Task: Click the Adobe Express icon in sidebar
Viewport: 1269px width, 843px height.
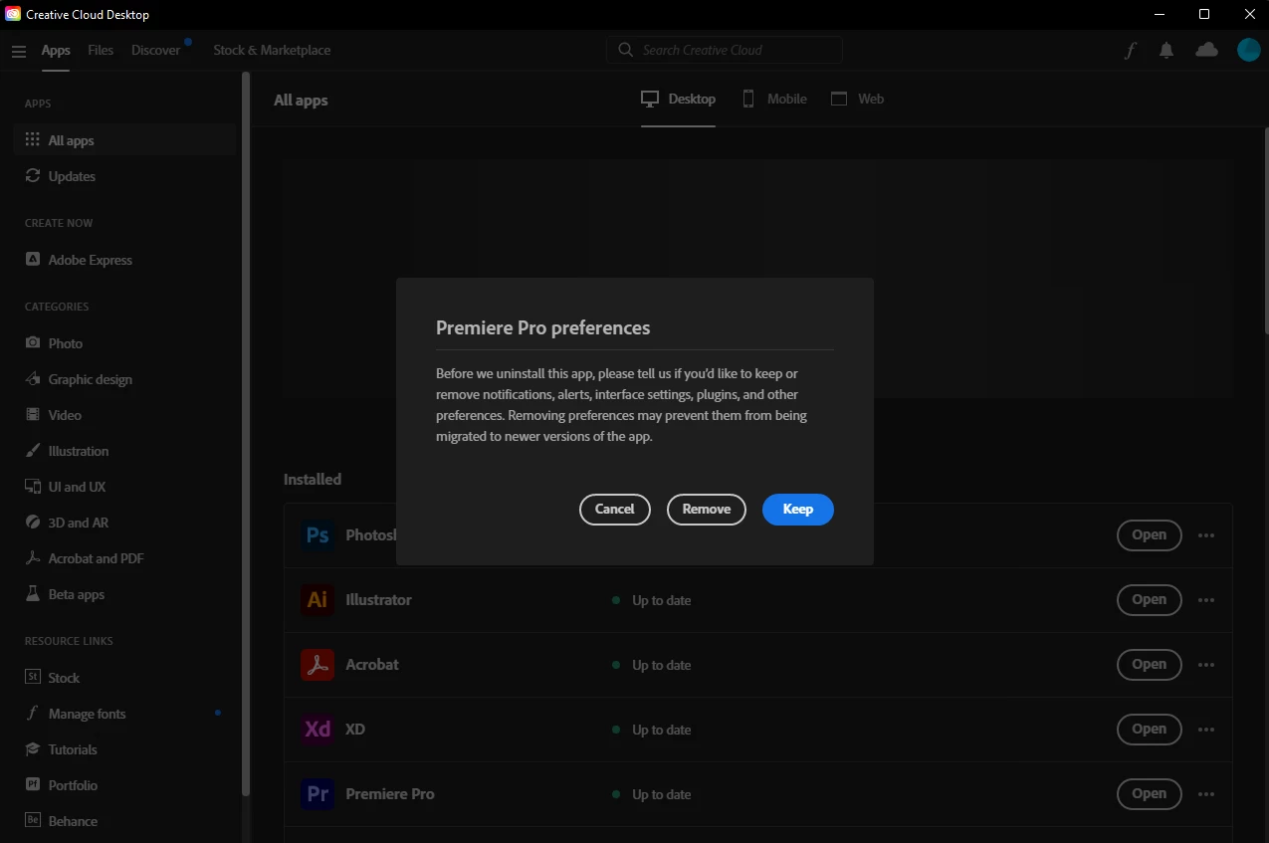Action: [33, 260]
